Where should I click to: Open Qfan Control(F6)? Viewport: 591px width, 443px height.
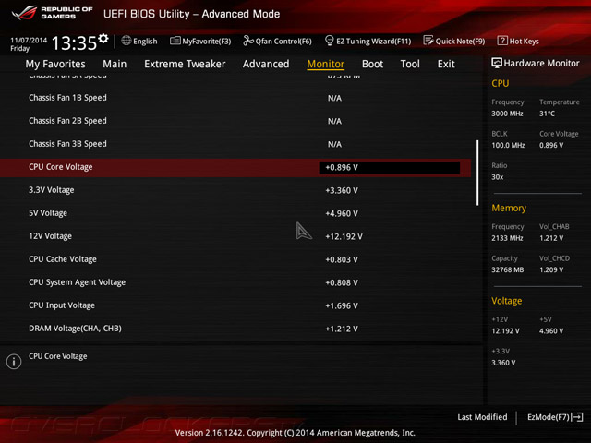tap(277, 41)
